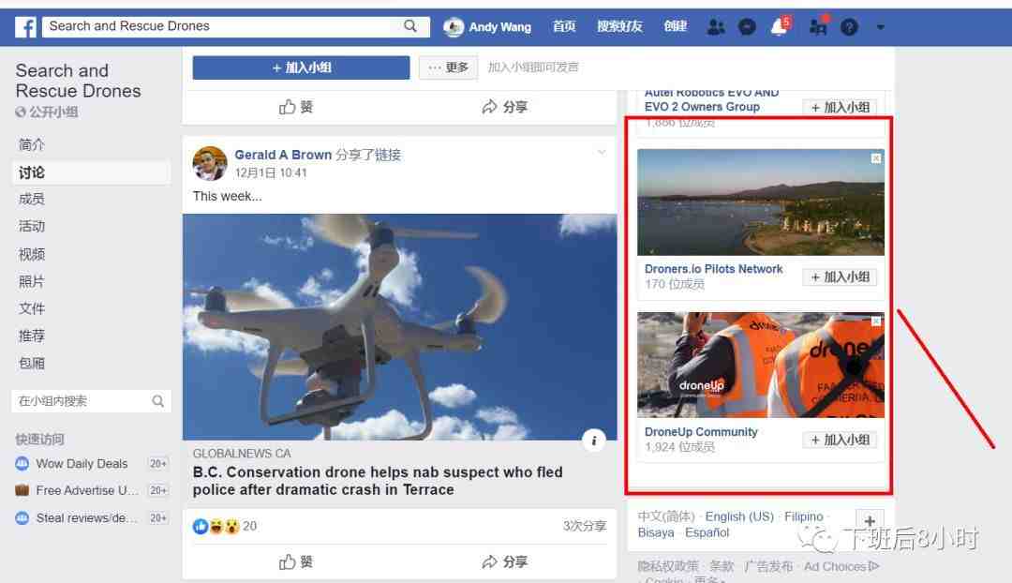Image resolution: width=1012 pixels, height=583 pixels.
Task: Open 视频 section in group sidebar
Action: point(32,254)
